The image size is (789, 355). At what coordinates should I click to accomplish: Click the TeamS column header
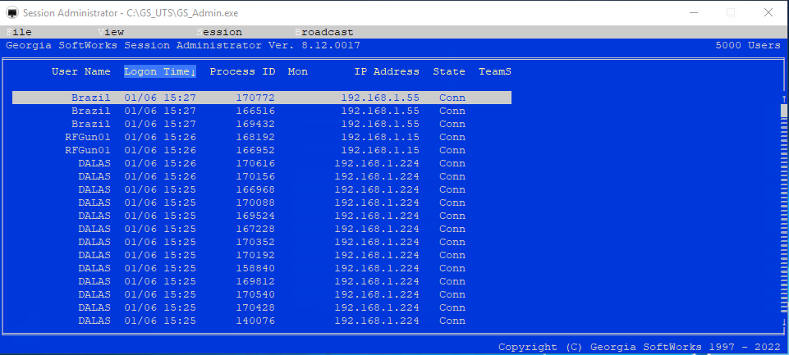pyautogui.click(x=495, y=71)
